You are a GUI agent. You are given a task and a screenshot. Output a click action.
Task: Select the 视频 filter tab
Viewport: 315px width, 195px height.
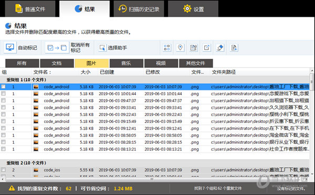[x=161, y=63]
